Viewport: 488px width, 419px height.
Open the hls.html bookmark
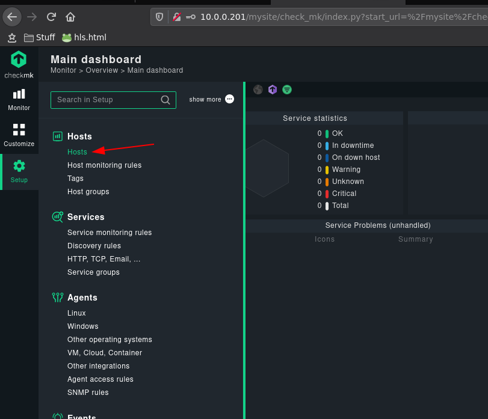[84, 37]
